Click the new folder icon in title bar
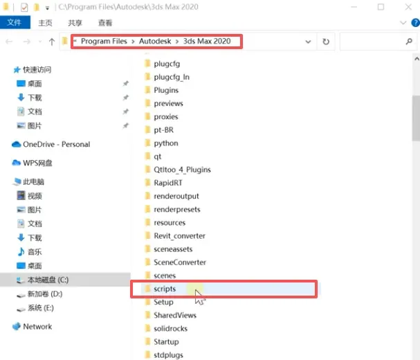 [37, 7]
